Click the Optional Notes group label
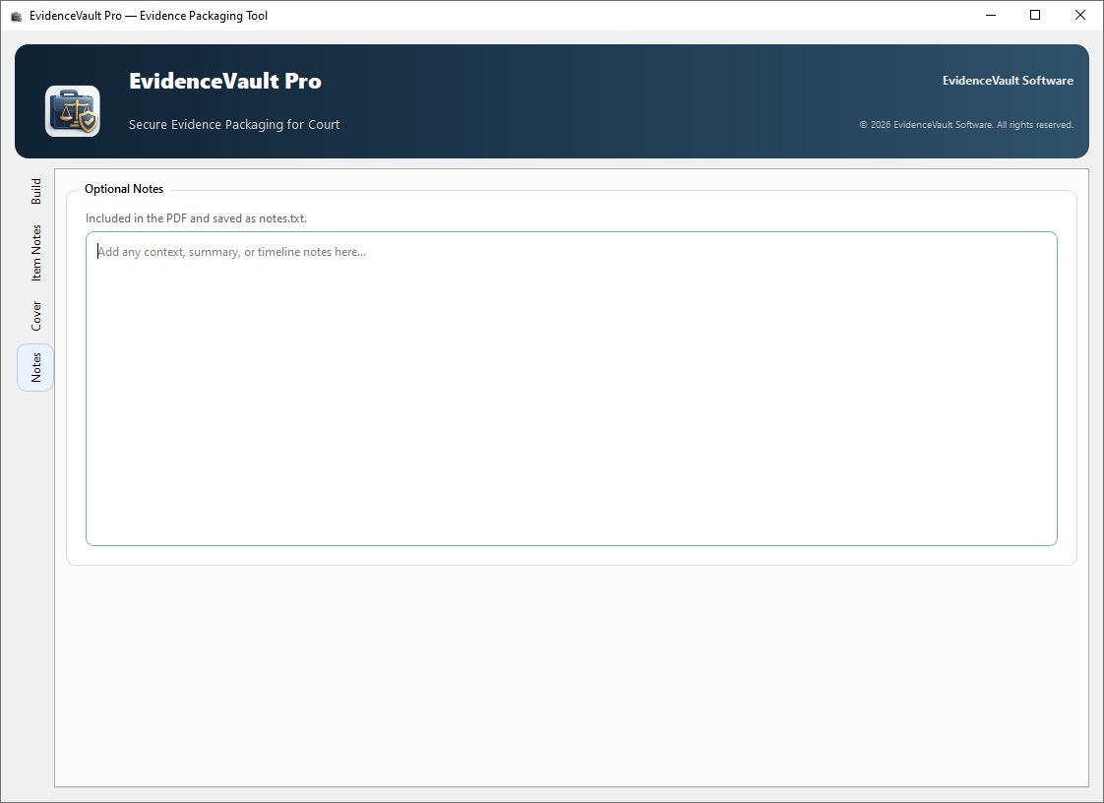The image size is (1104, 803). (x=124, y=188)
